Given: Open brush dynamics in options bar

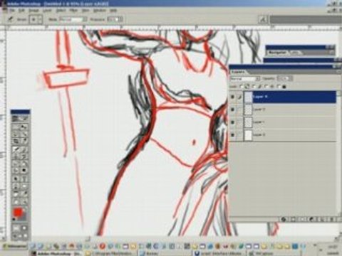Looking at the screenshot, I should [263, 20].
